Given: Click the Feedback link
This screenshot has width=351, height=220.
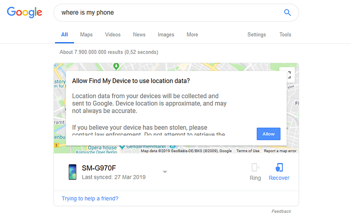Looking at the screenshot, I should pyautogui.click(x=281, y=211).
